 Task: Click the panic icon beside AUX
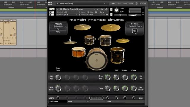click(145, 4)
